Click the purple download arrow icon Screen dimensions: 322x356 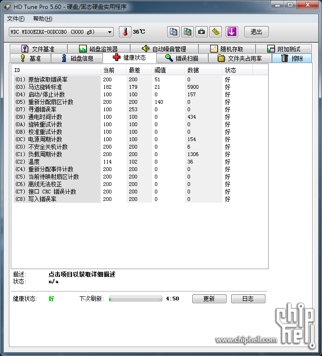232,32
